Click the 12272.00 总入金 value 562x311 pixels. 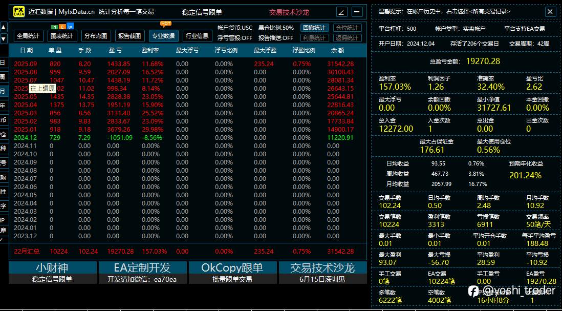(396, 129)
